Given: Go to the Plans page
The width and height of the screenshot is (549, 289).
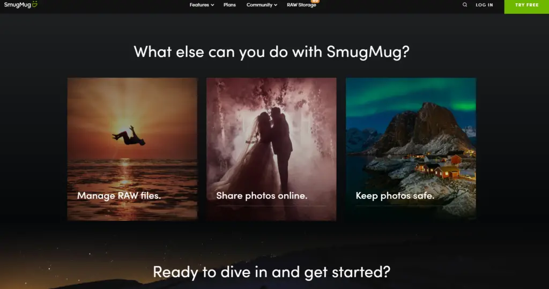Looking at the screenshot, I should tap(229, 5).
